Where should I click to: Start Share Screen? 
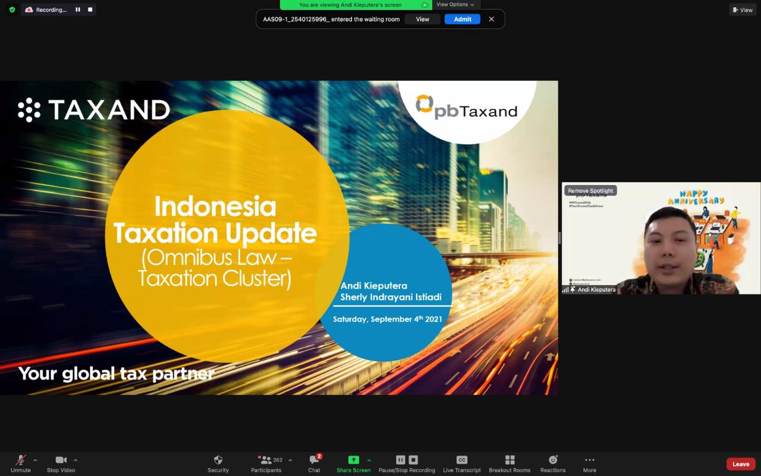pos(354,464)
